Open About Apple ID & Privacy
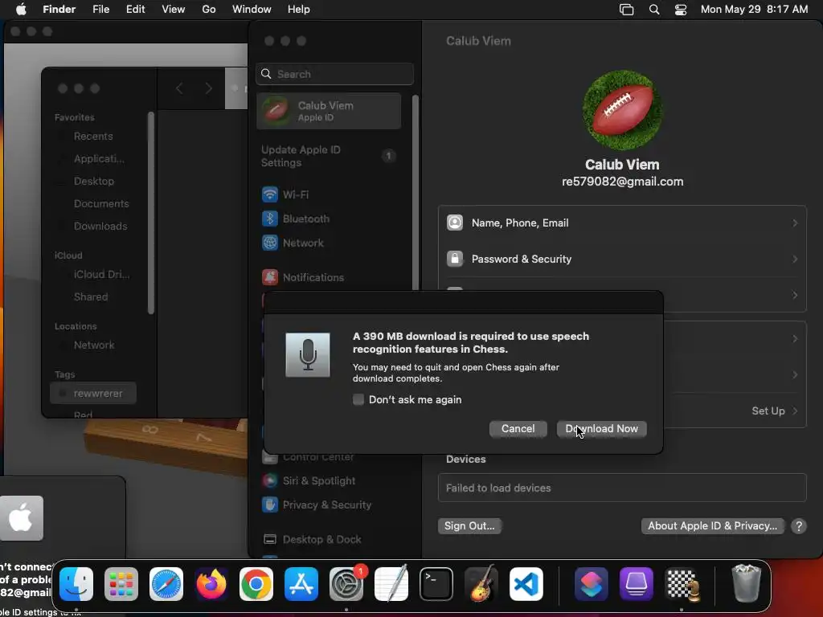The width and height of the screenshot is (823, 617). (x=712, y=525)
